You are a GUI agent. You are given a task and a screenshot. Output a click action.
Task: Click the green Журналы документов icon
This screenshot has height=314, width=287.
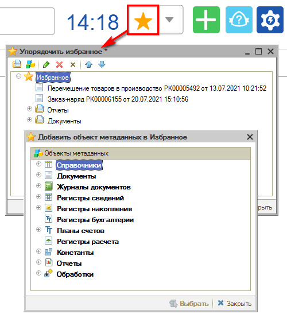(x=48, y=186)
